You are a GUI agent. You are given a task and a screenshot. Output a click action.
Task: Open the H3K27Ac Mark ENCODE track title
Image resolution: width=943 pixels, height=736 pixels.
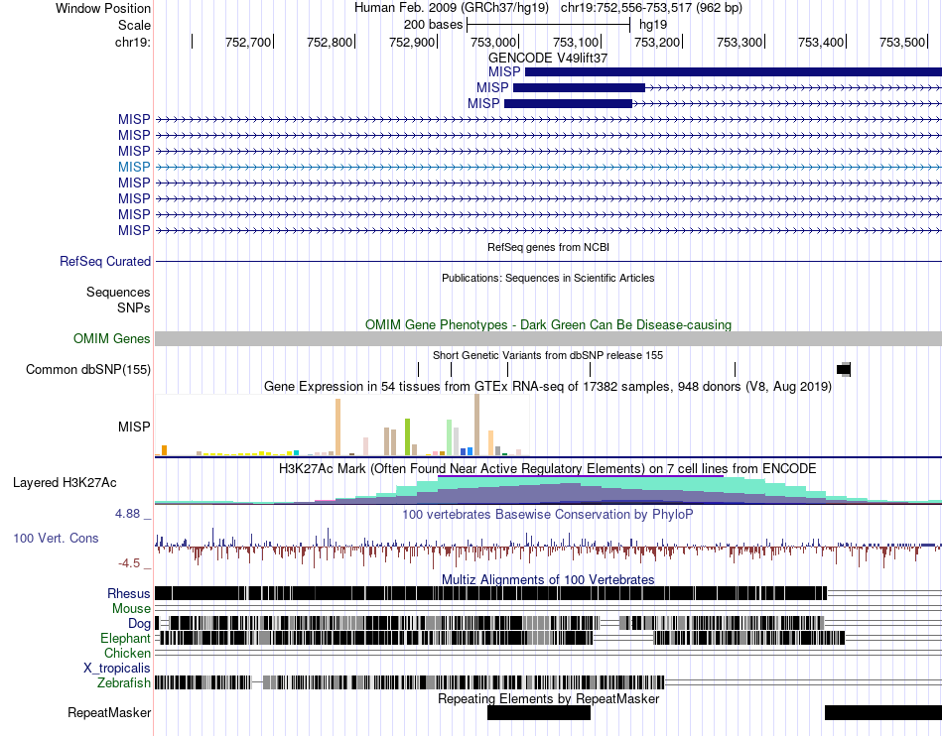tap(548, 468)
